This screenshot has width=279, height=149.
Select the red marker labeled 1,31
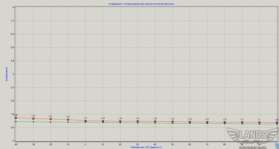coord(51,119)
